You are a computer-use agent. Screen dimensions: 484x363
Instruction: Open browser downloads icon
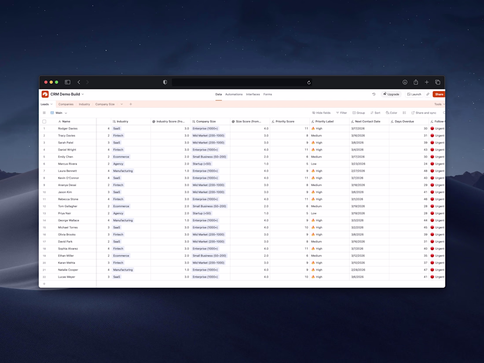tap(405, 82)
